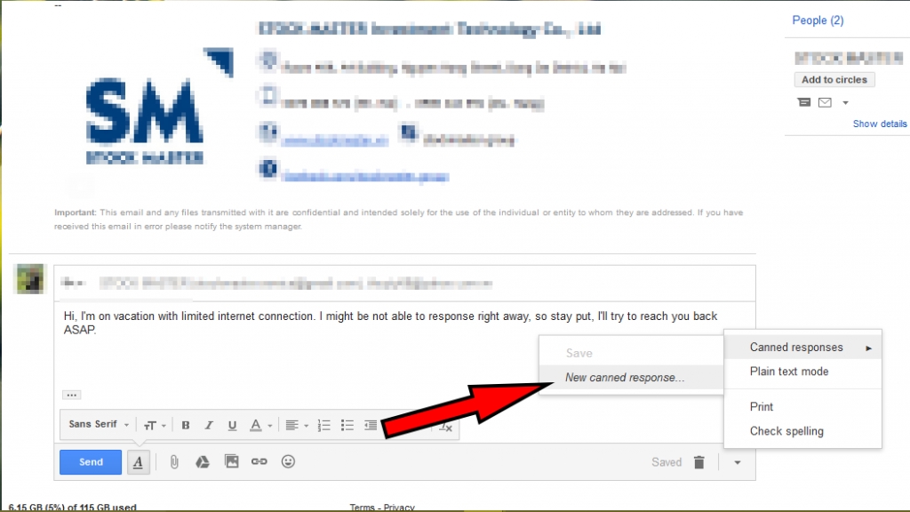Apply bold formatting
910x512 pixels.
tap(186, 426)
